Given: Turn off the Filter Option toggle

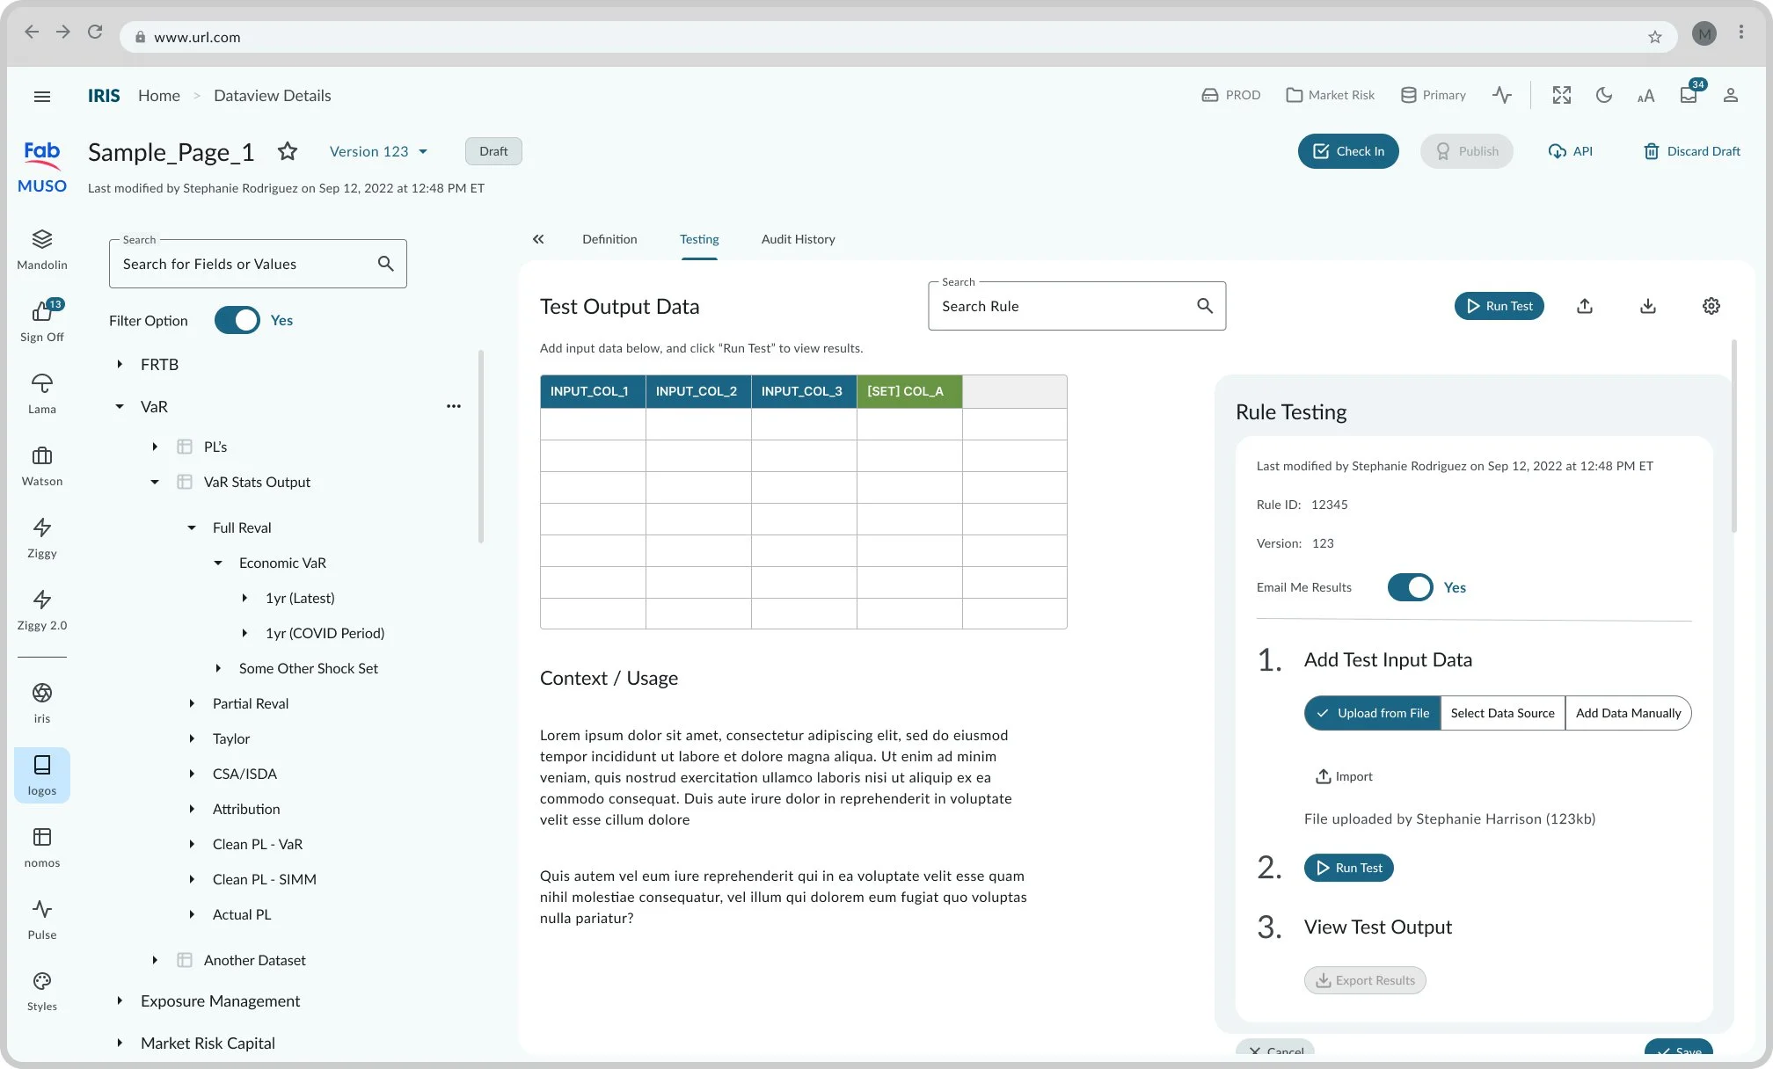Looking at the screenshot, I should 237,320.
